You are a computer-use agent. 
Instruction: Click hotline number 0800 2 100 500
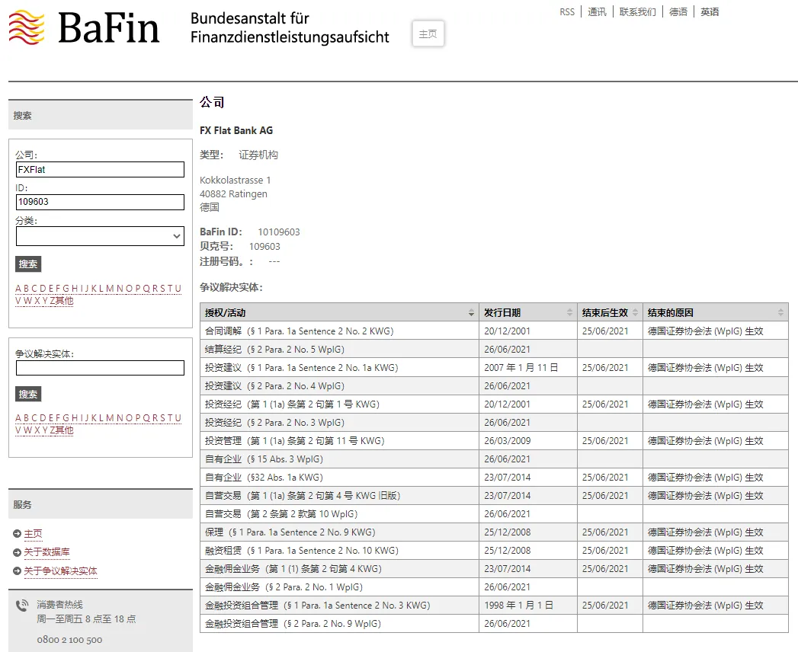(x=69, y=640)
